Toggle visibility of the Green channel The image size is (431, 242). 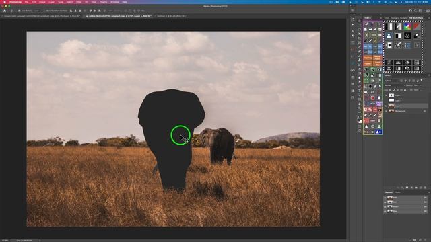385,206
